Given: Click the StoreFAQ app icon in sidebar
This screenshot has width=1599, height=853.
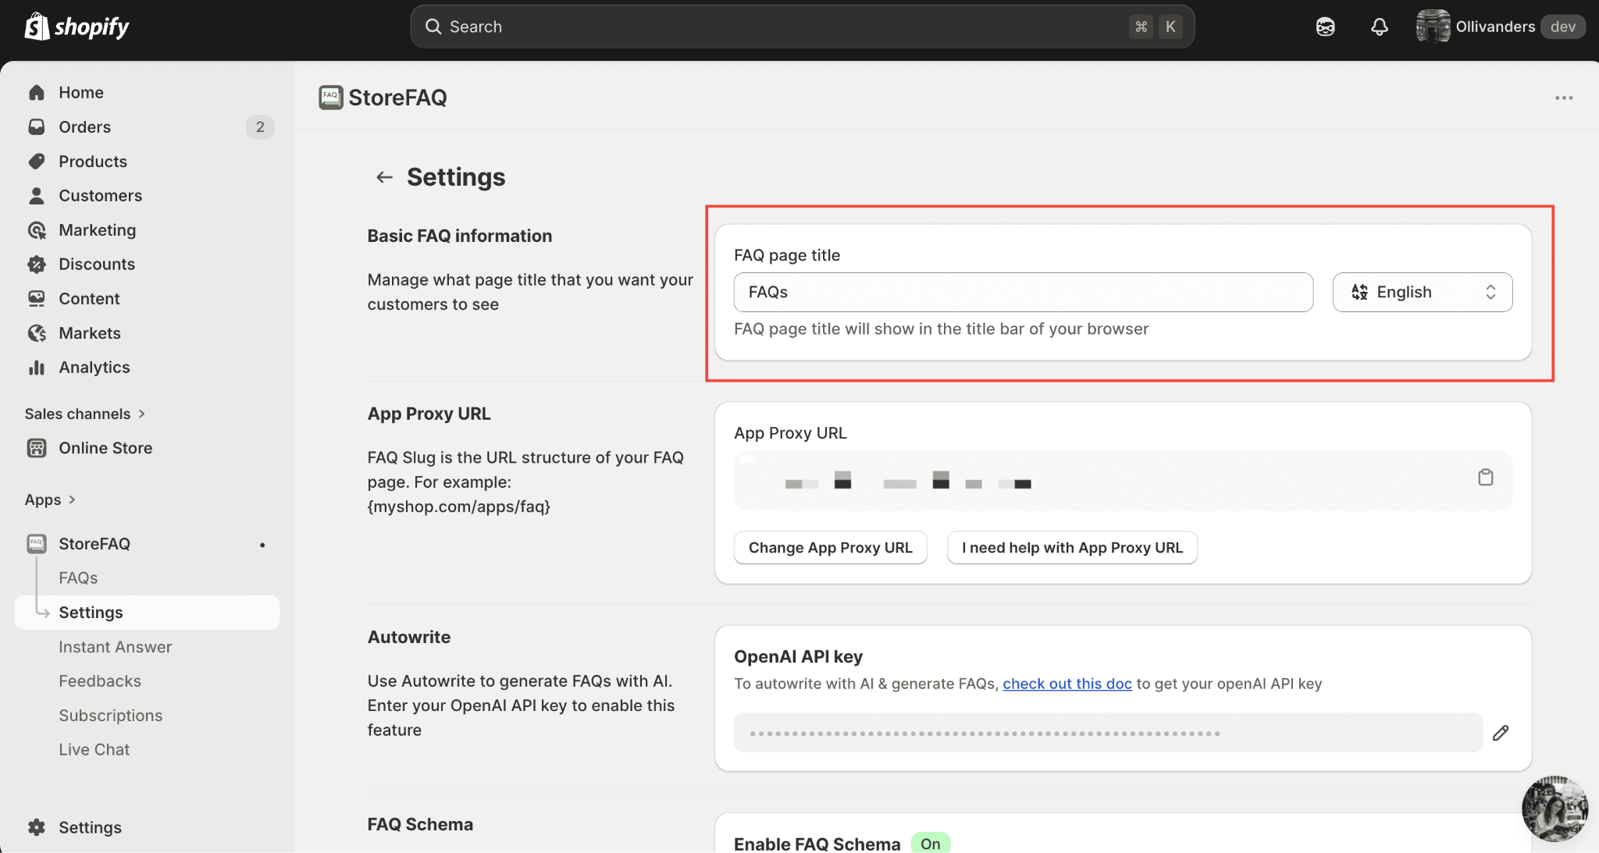Looking at the screenshot, I should (x=37, y=543).
